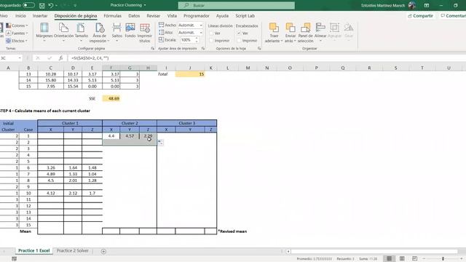Switch to Practice 2 Solver sheet
This screenshot has width=466, height=262.
tap(73, 250)
